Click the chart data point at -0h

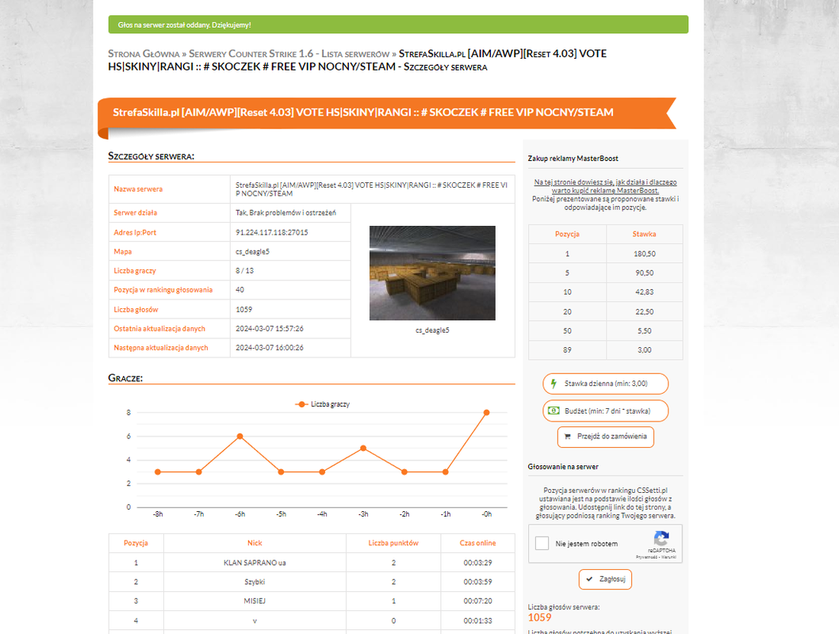486,413
